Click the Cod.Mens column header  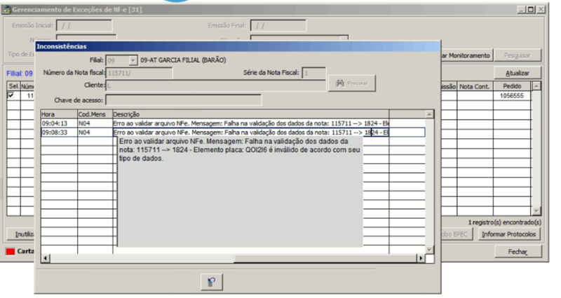(95, 114)
